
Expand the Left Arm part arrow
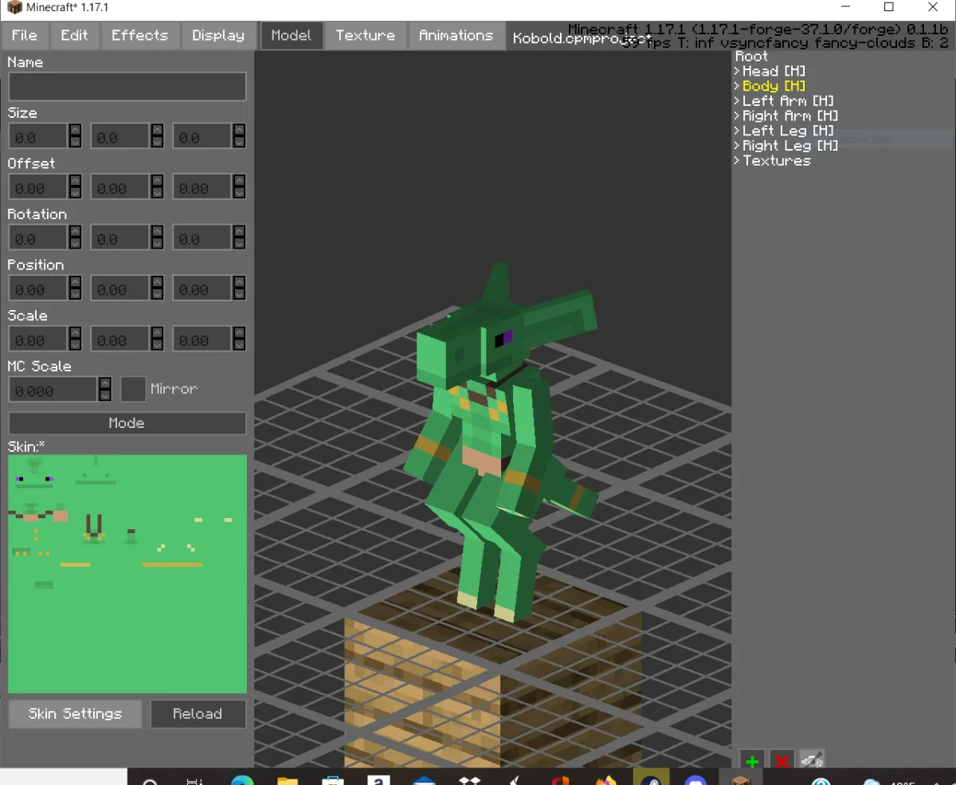click(737, 101)
